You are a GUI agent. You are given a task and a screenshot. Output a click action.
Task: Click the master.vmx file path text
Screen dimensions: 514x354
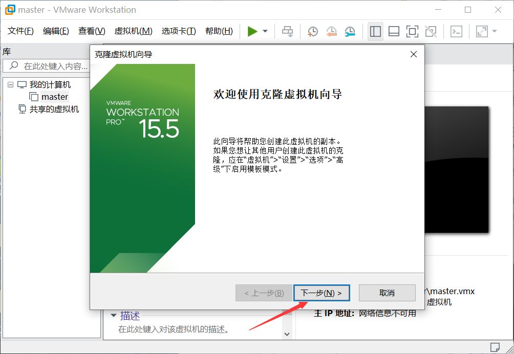451,291
